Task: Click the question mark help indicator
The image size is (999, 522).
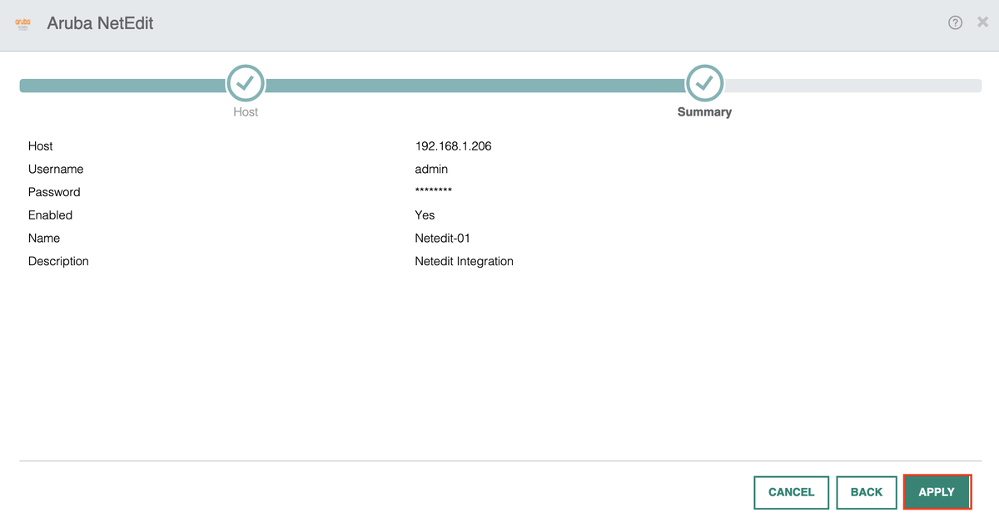Action: tap(955, 22)
